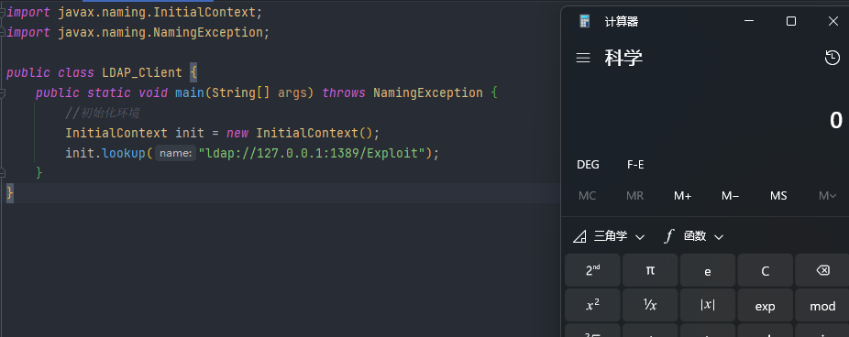The image size is (849, 337).
Task: Toggle the 2nd function key
Action: 592,270
